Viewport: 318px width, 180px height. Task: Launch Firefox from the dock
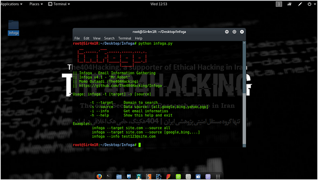[99, 176]
